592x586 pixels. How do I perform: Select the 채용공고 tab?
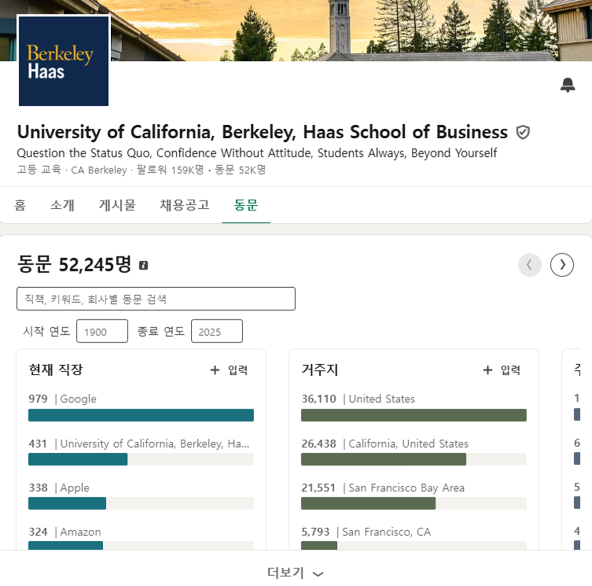pos(184,205)
